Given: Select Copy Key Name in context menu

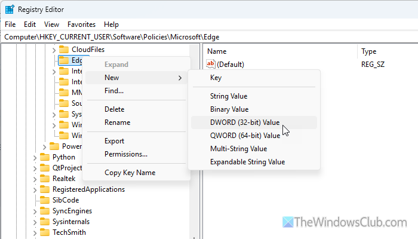Looking at the screenshot, I should 130,173.
